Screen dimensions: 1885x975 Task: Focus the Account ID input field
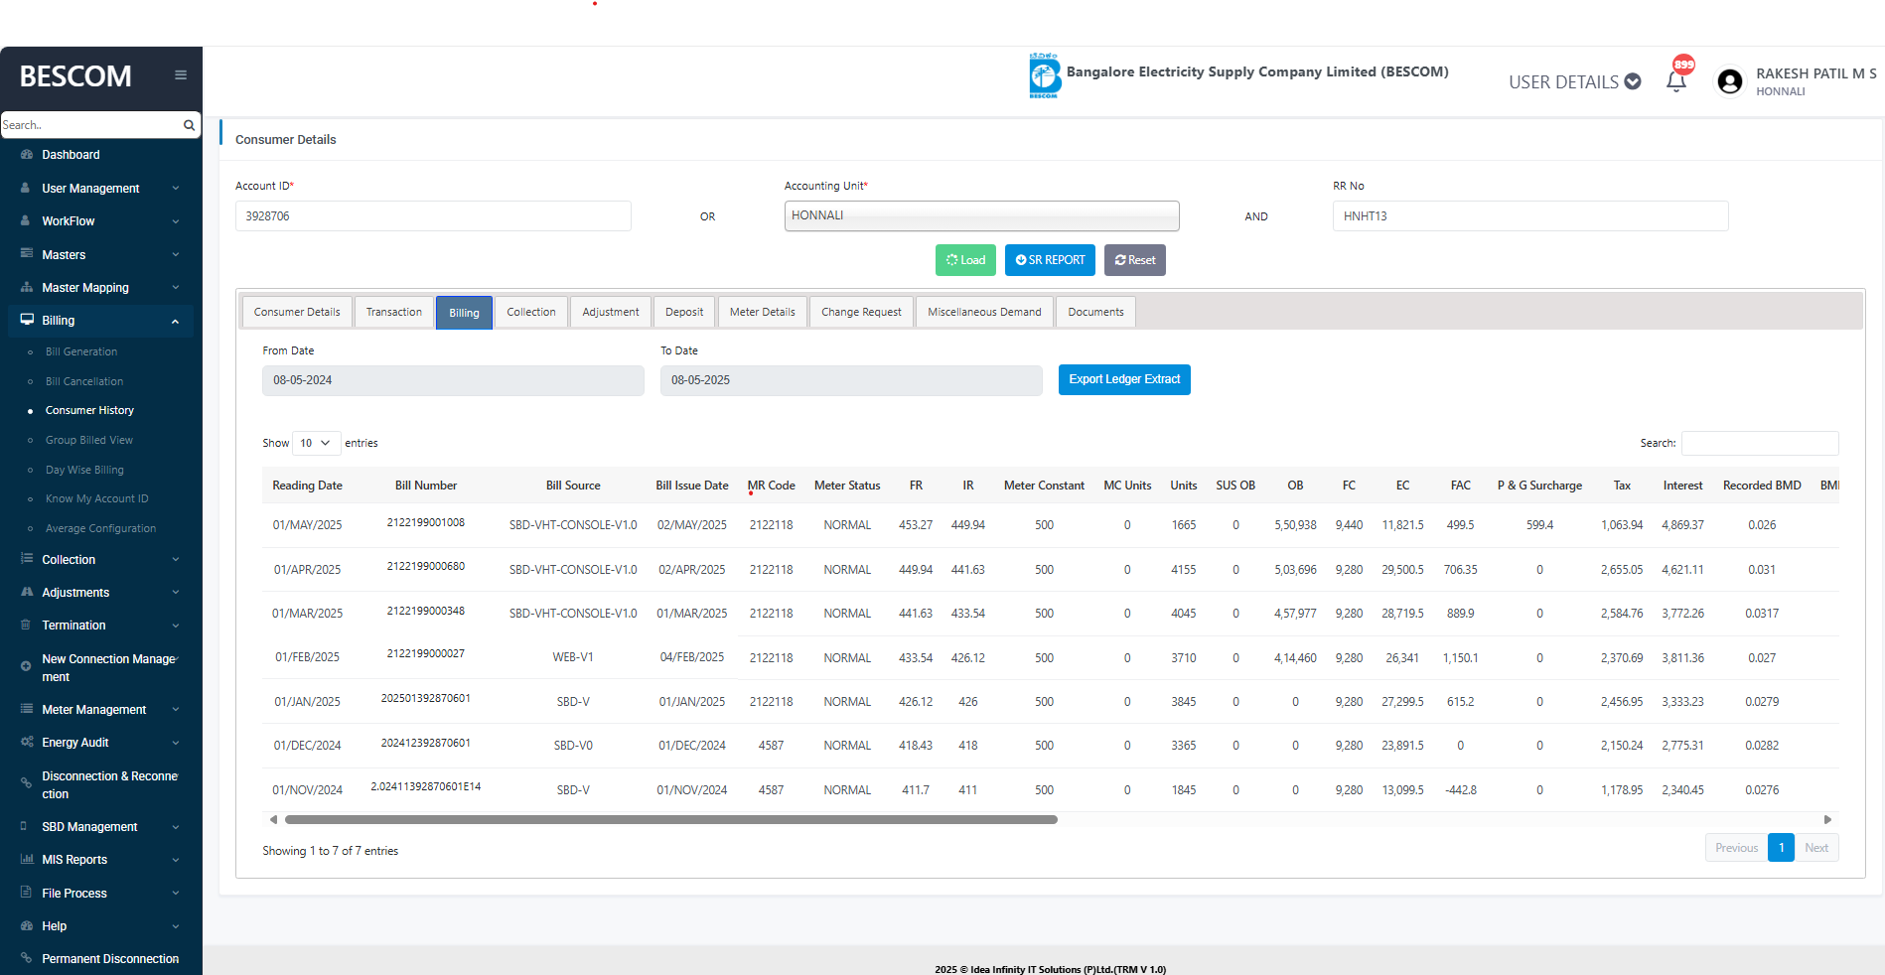(x=433, y=215)
